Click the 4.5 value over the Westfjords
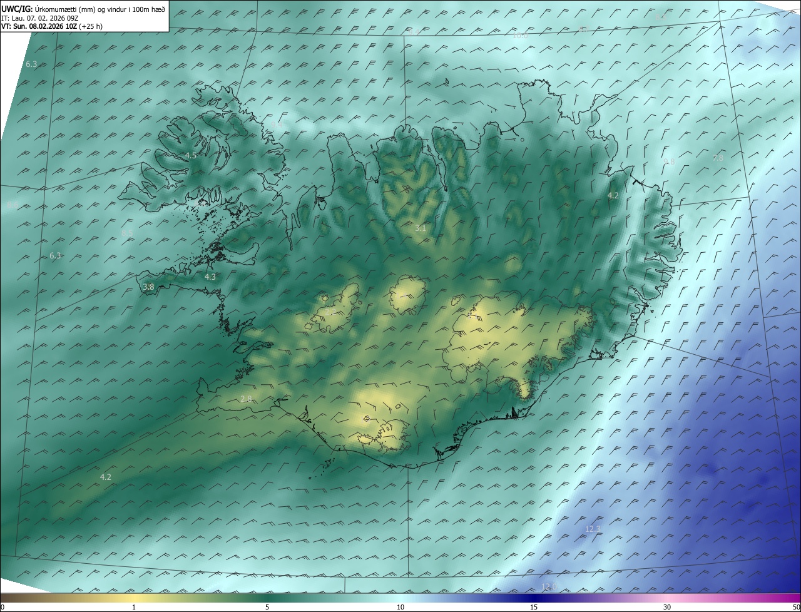Screen dimensions: 801x612 [191, 155]
